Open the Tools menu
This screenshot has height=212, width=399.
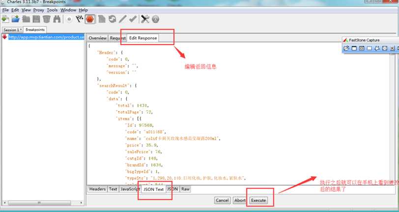pos(52,10)
